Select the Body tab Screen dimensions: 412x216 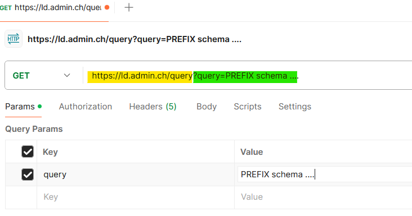click(207, 107)
